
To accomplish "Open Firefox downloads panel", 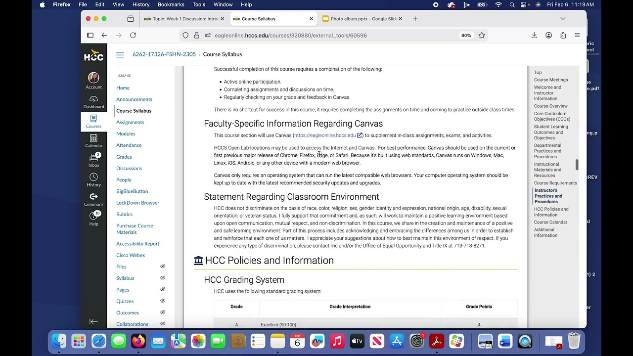I will pyautogui.click(x=534, y=35).
